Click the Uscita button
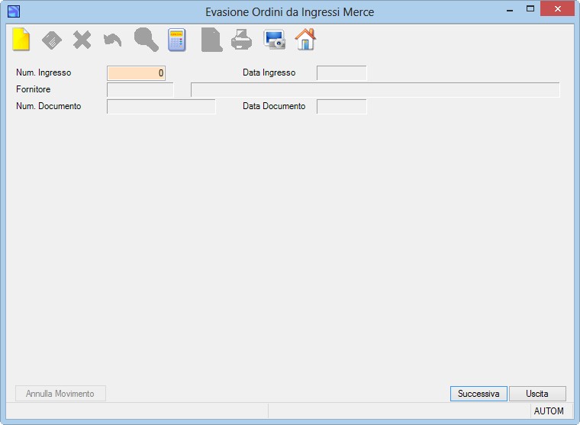580x425 pixels. (537, 394)
